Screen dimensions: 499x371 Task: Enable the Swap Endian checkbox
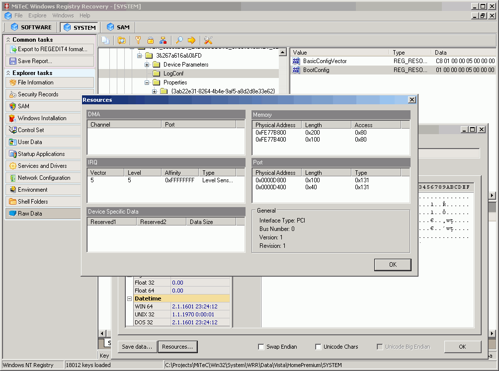(x=261, y=347)
